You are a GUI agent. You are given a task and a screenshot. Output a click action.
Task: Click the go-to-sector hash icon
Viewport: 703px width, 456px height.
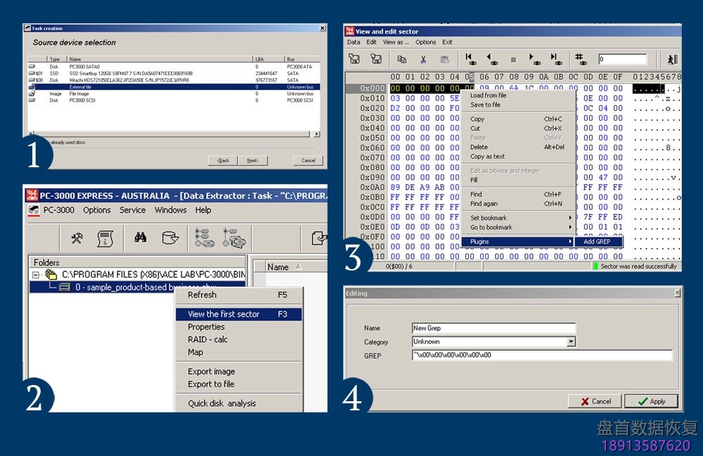click(580, 59)
